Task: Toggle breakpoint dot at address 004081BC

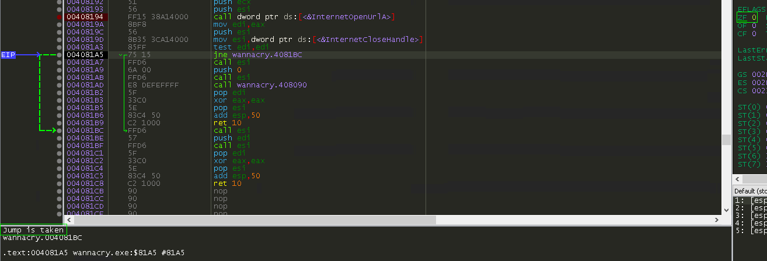Action: [60, 130]
